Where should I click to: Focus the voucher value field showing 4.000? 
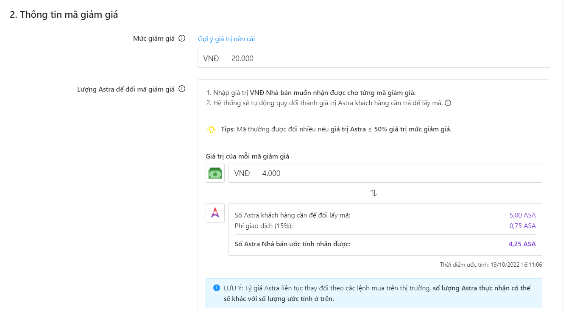(385, 173)
